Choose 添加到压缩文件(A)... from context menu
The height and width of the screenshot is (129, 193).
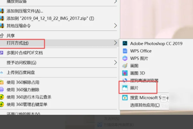click(25, 11)
